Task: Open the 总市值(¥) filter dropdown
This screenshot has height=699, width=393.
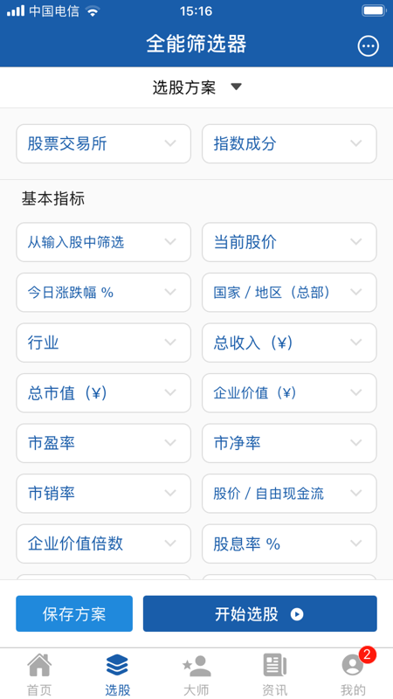Action: (x=103, y=393)
